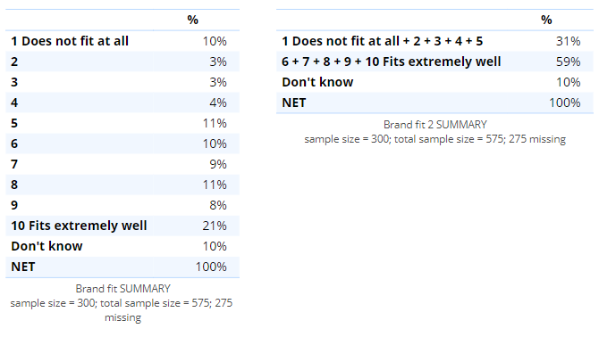Click the 31% value in right table
Viewport: 599px width, 337px height.
point(568,41)
